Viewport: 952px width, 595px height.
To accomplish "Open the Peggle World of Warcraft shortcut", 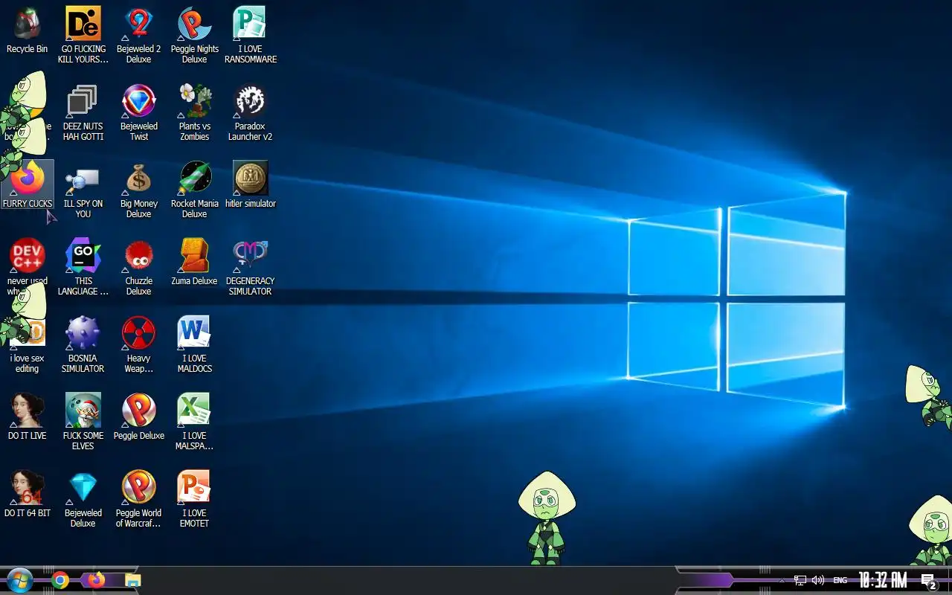I will (x=139, y=499).
